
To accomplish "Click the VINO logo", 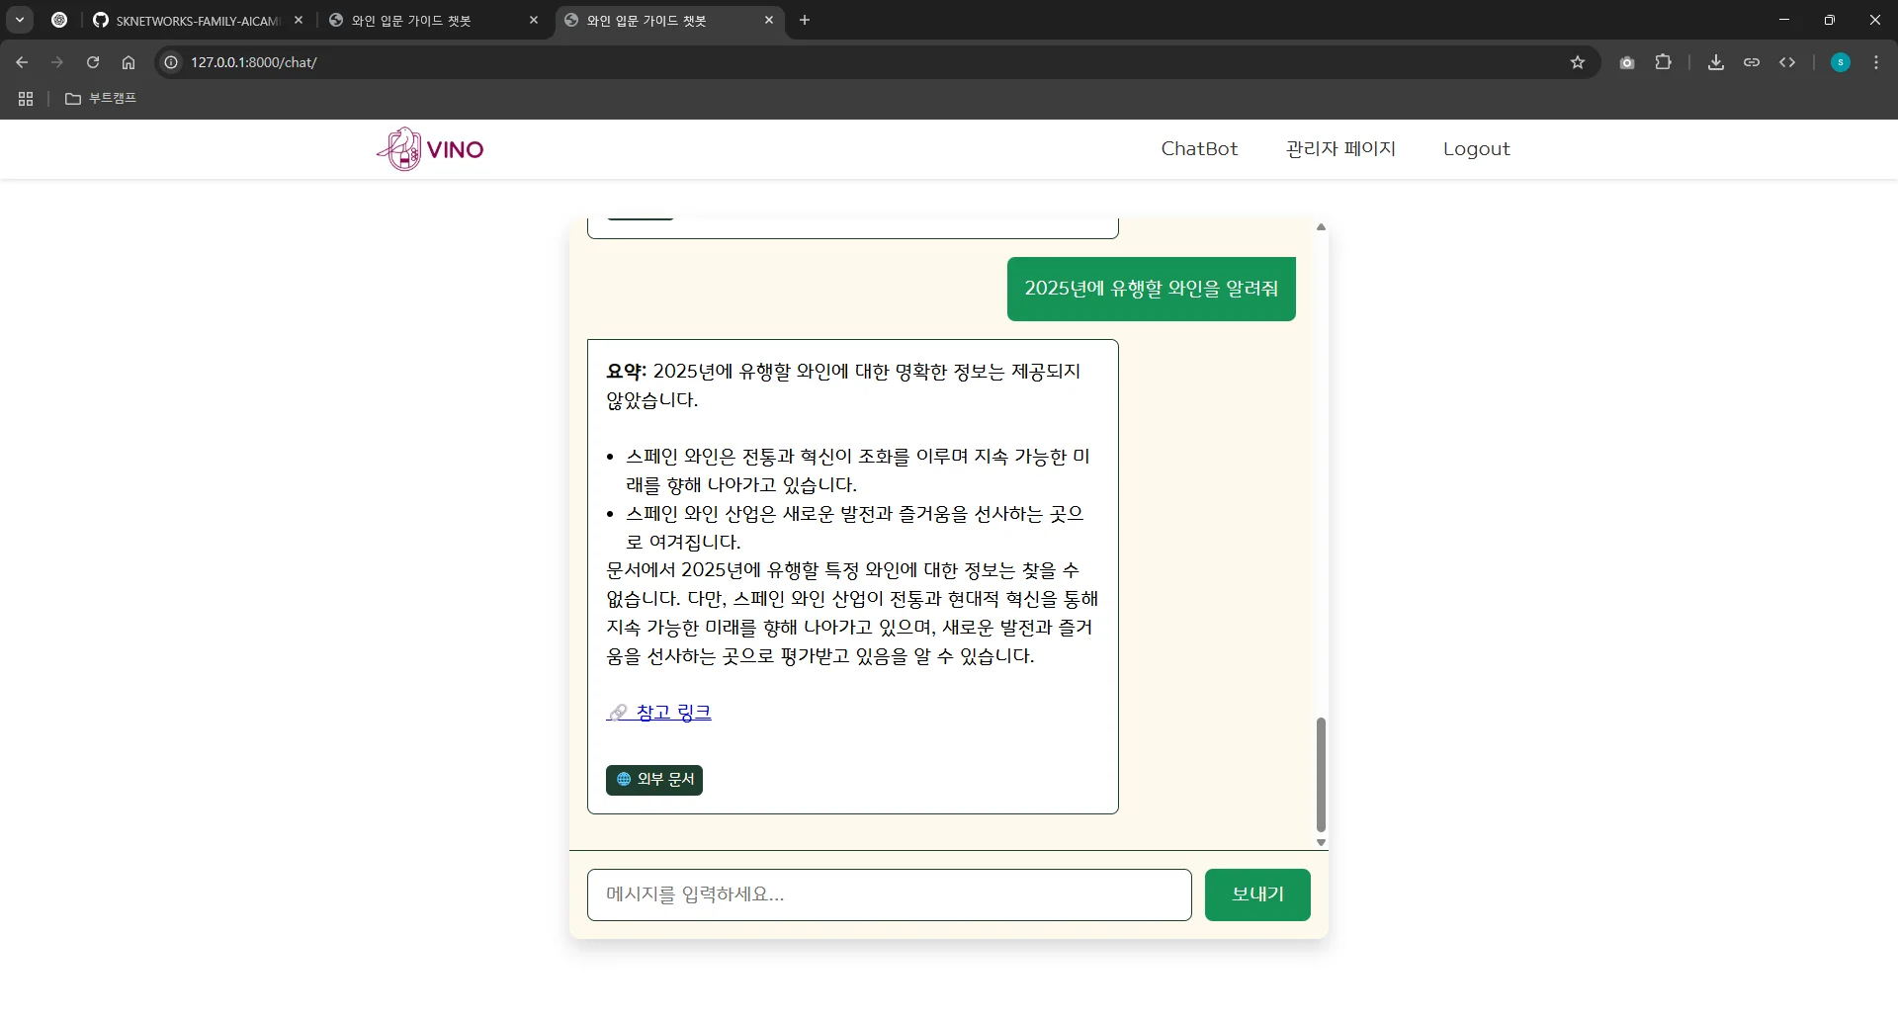I will [x=430, y=149].
